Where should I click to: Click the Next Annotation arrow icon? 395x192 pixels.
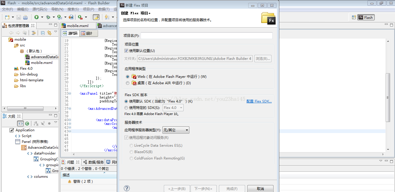pos(106,17)
